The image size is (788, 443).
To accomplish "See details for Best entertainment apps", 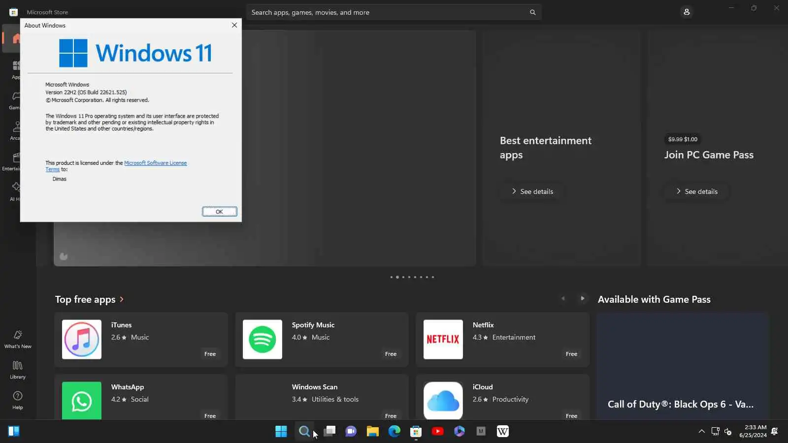I will point(532,191).
